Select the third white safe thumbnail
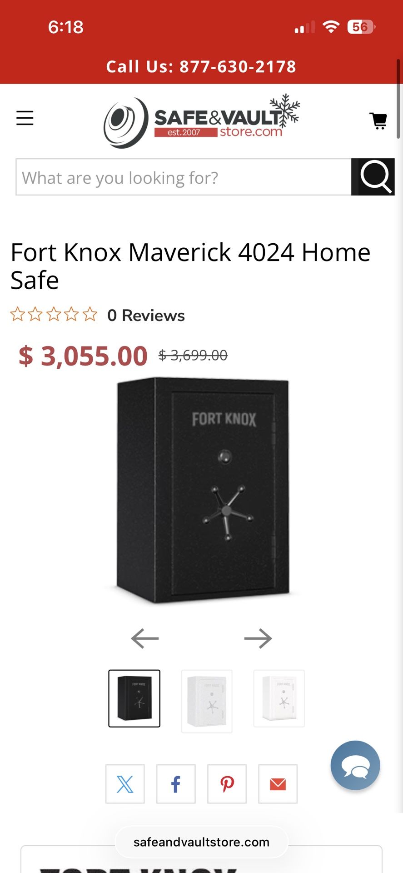The height and width of the screenshot is (873, 403). (x=279, y=698)
